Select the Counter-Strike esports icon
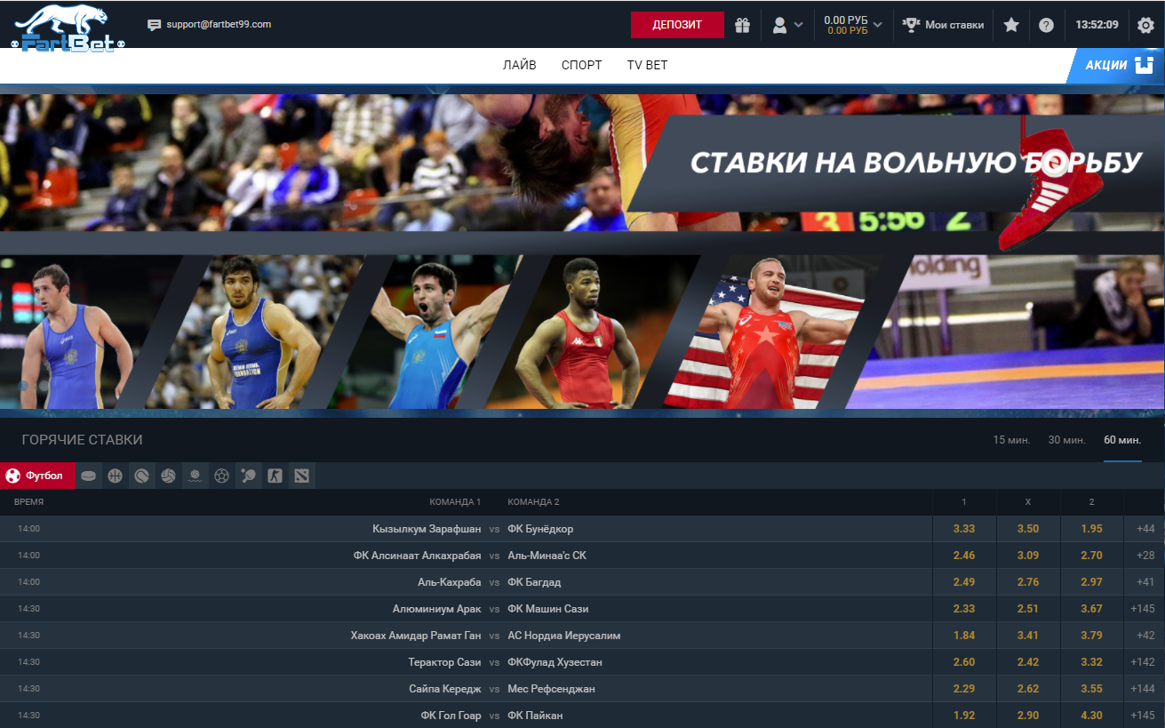Viewport: 1165px width, 728px height. [275, 476]
